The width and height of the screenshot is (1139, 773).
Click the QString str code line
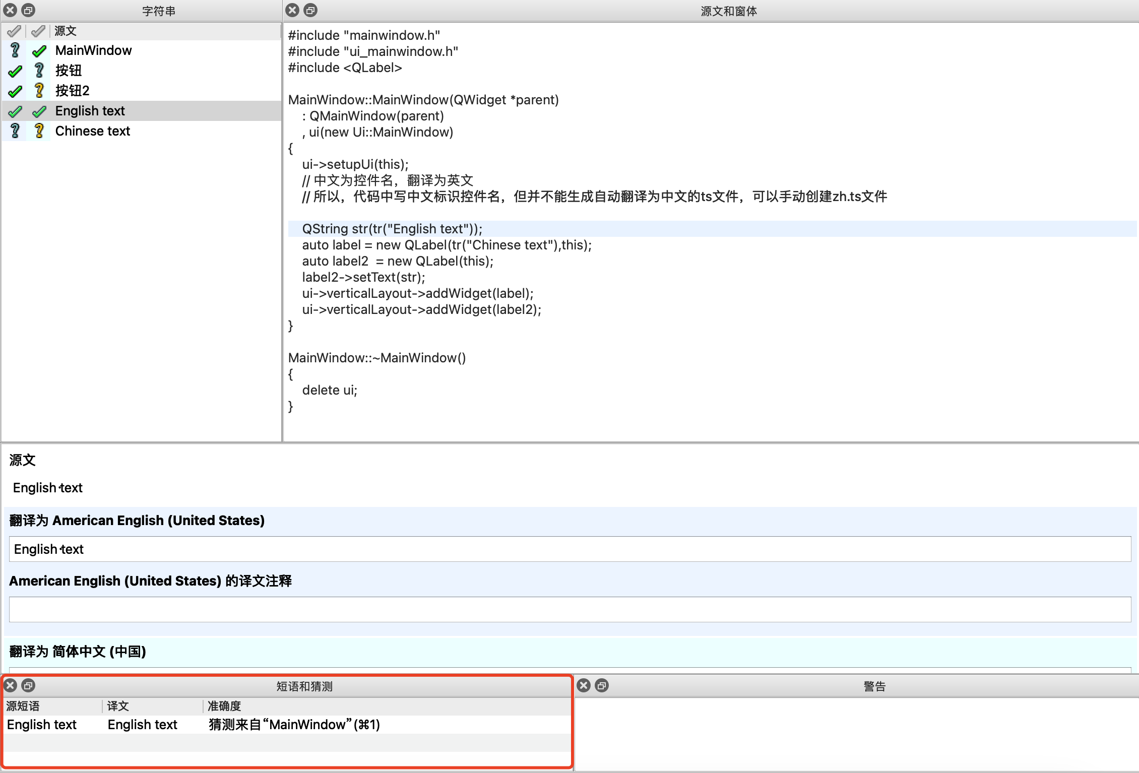(x=392, y=229)
